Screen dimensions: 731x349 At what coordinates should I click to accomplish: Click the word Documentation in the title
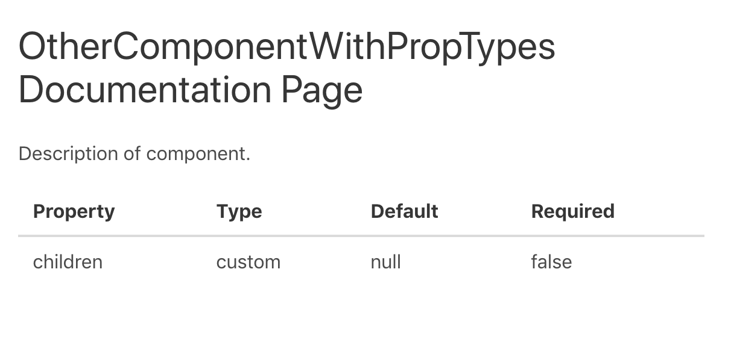(x=145, y=90)
